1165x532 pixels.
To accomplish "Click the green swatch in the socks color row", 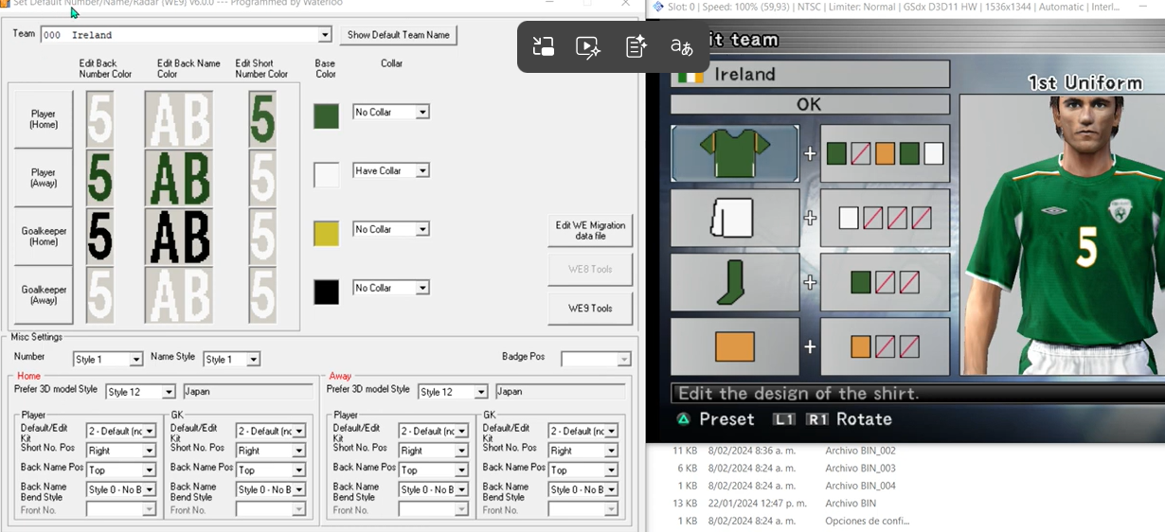I will pos(861,282).
